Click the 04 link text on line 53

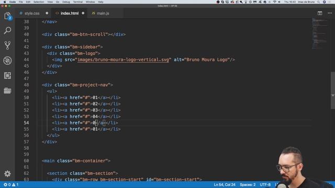95,116
